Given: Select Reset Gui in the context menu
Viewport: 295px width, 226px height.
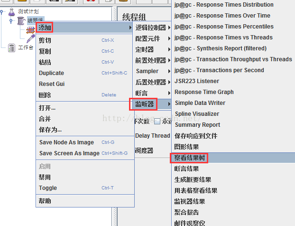Looking at the screenshot, I should tap(84, 84).
